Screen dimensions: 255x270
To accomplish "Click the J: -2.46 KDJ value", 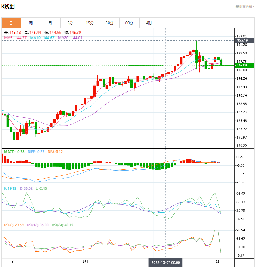I will point(41,188).
